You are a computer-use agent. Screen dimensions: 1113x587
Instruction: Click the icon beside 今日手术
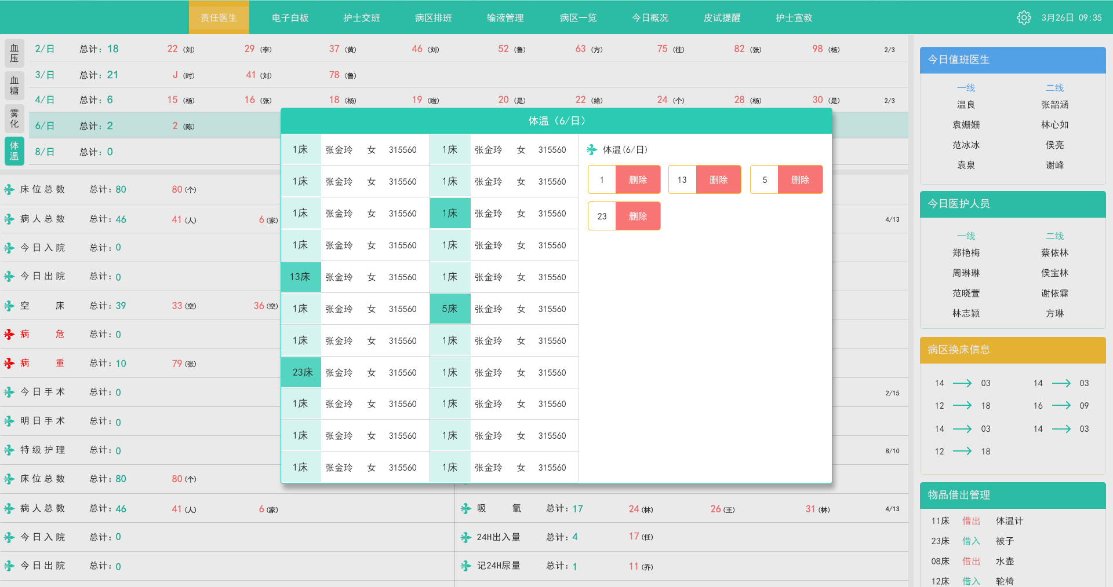[9, 392]
